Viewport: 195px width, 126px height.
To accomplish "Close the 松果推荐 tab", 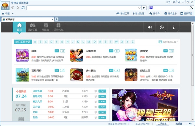I will coord(52,19).
